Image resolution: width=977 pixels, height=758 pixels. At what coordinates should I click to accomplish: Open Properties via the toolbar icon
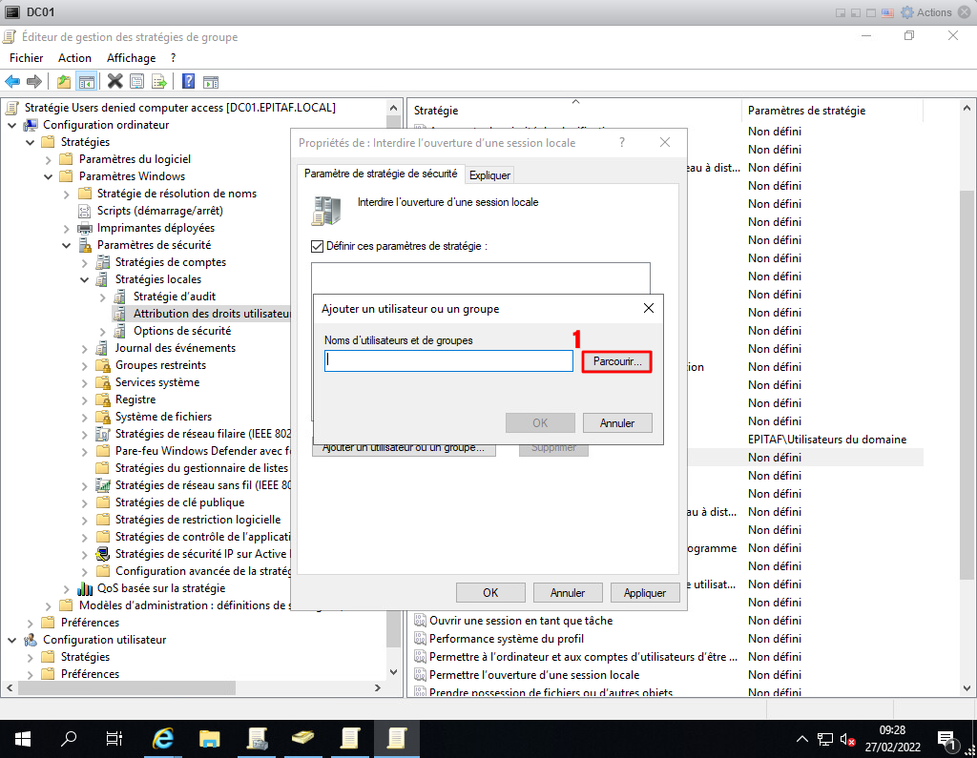(136, 81)
